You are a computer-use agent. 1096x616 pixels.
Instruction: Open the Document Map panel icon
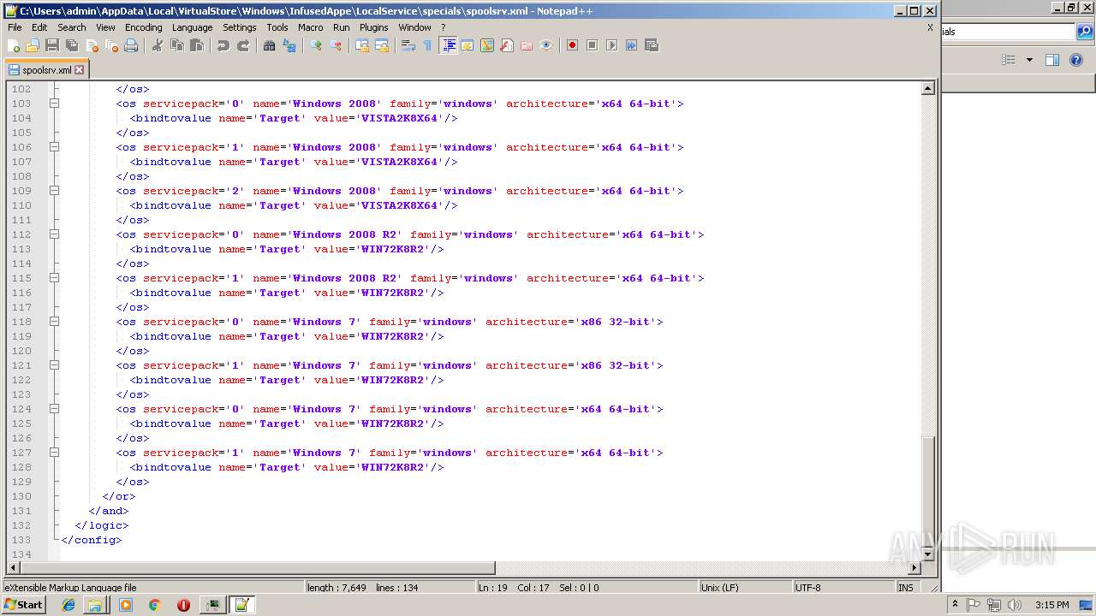487,45
